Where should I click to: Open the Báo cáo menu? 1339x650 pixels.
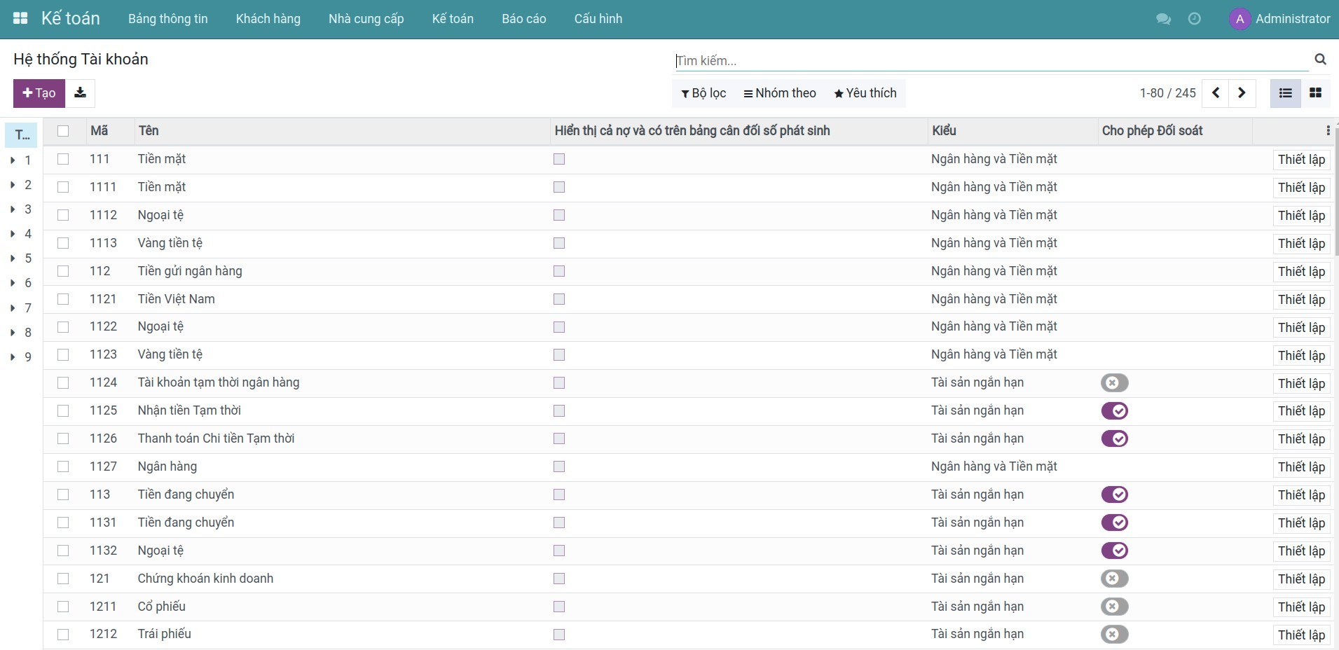[x=523, y=19]
